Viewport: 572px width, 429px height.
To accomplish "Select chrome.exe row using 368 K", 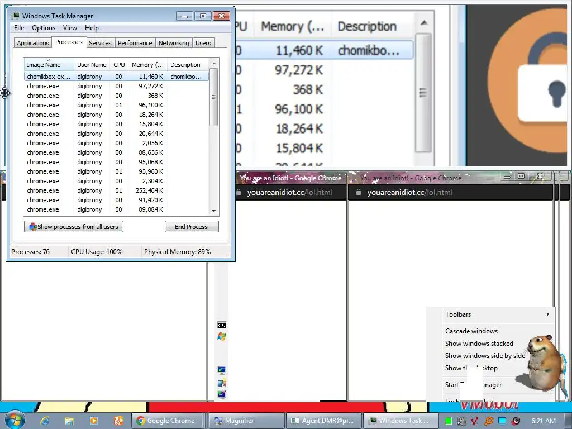I will pyautogui.click(x=116, y=96).
